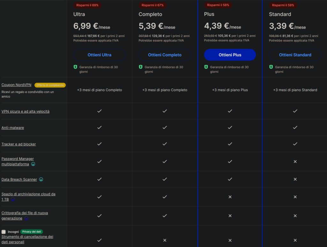Select the Ottieni Completo button
Screen dimensions: 327x247
coord(165,55)
